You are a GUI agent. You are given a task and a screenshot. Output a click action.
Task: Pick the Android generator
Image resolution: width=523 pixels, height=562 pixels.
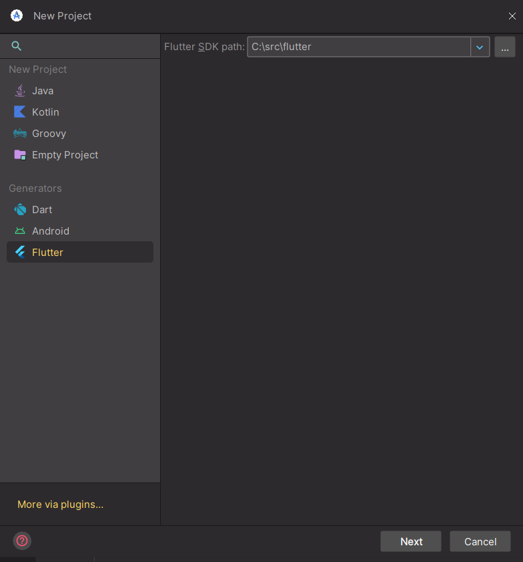click(x=80, y=231)
